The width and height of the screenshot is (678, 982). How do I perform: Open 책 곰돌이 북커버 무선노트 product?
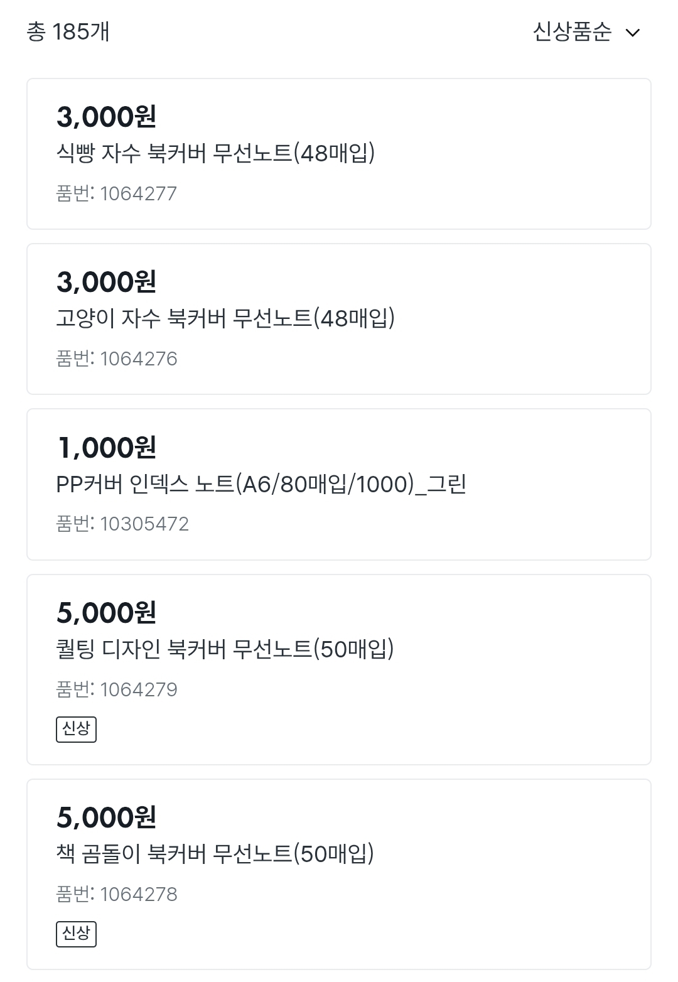(x=215, y=853)
